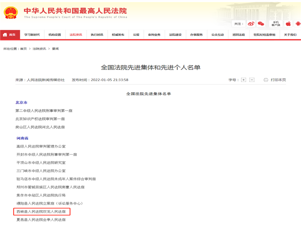Click the Apple app download icon
Screen dimensions: 301x226
tap(288, 23)
